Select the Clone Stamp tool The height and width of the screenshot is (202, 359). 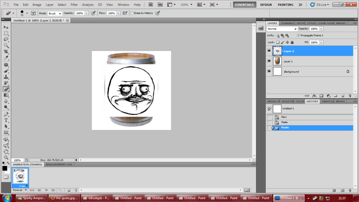(x=6, y=77)
